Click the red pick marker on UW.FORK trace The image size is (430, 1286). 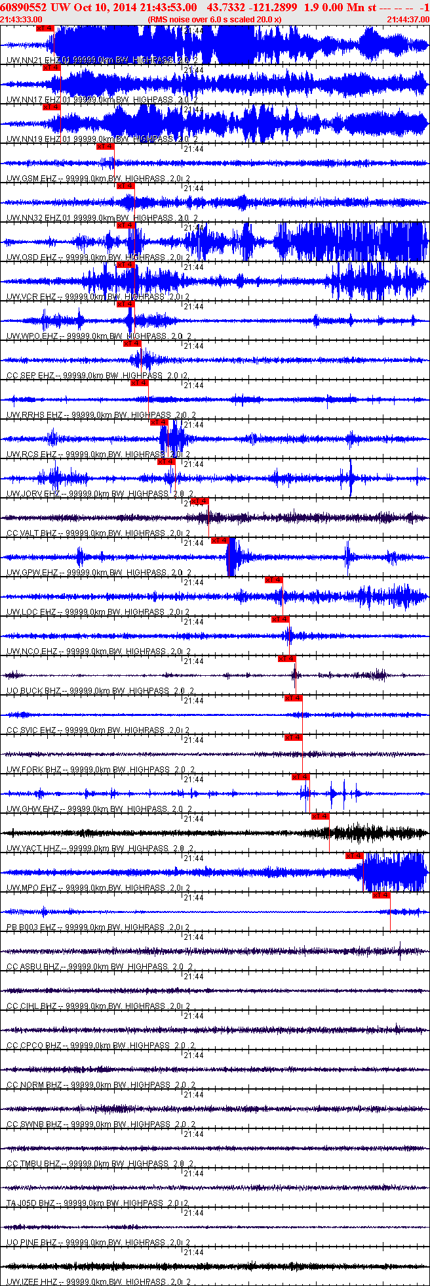click(x=294, y=738)
